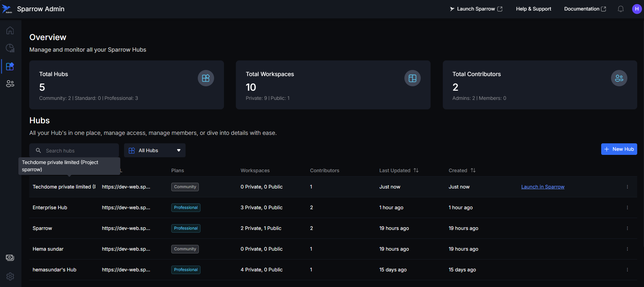Open the analytics chart sidebar icon

[x=10, y=48]
